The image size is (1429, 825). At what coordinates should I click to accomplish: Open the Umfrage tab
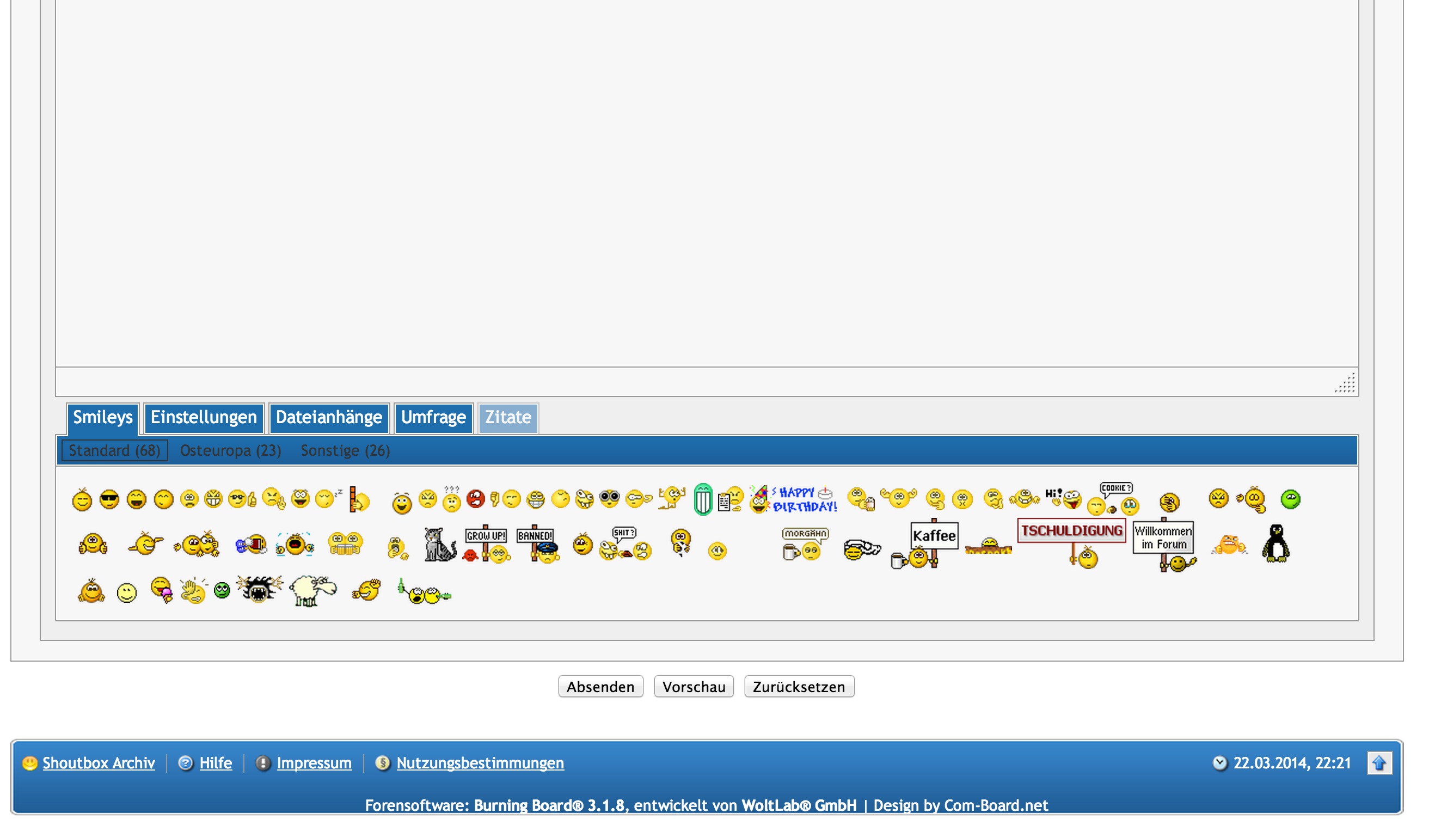click(433, 418)
